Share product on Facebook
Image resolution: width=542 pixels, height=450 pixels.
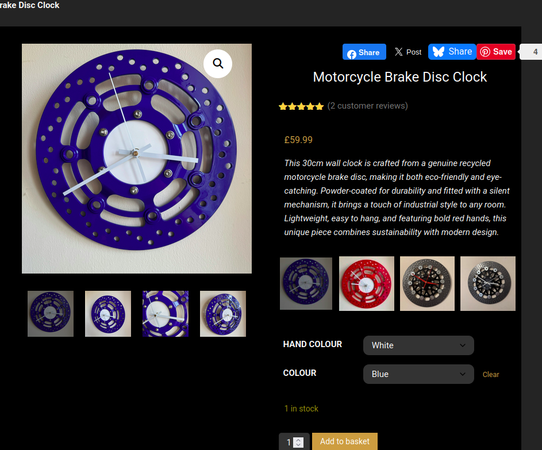[x=364, y=52]
